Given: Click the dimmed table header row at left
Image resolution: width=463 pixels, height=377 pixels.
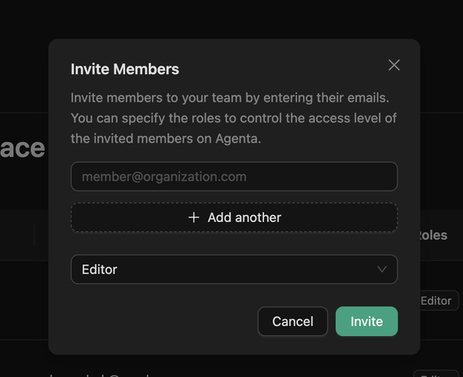Looking at the screenshot, I should point(23,235).
